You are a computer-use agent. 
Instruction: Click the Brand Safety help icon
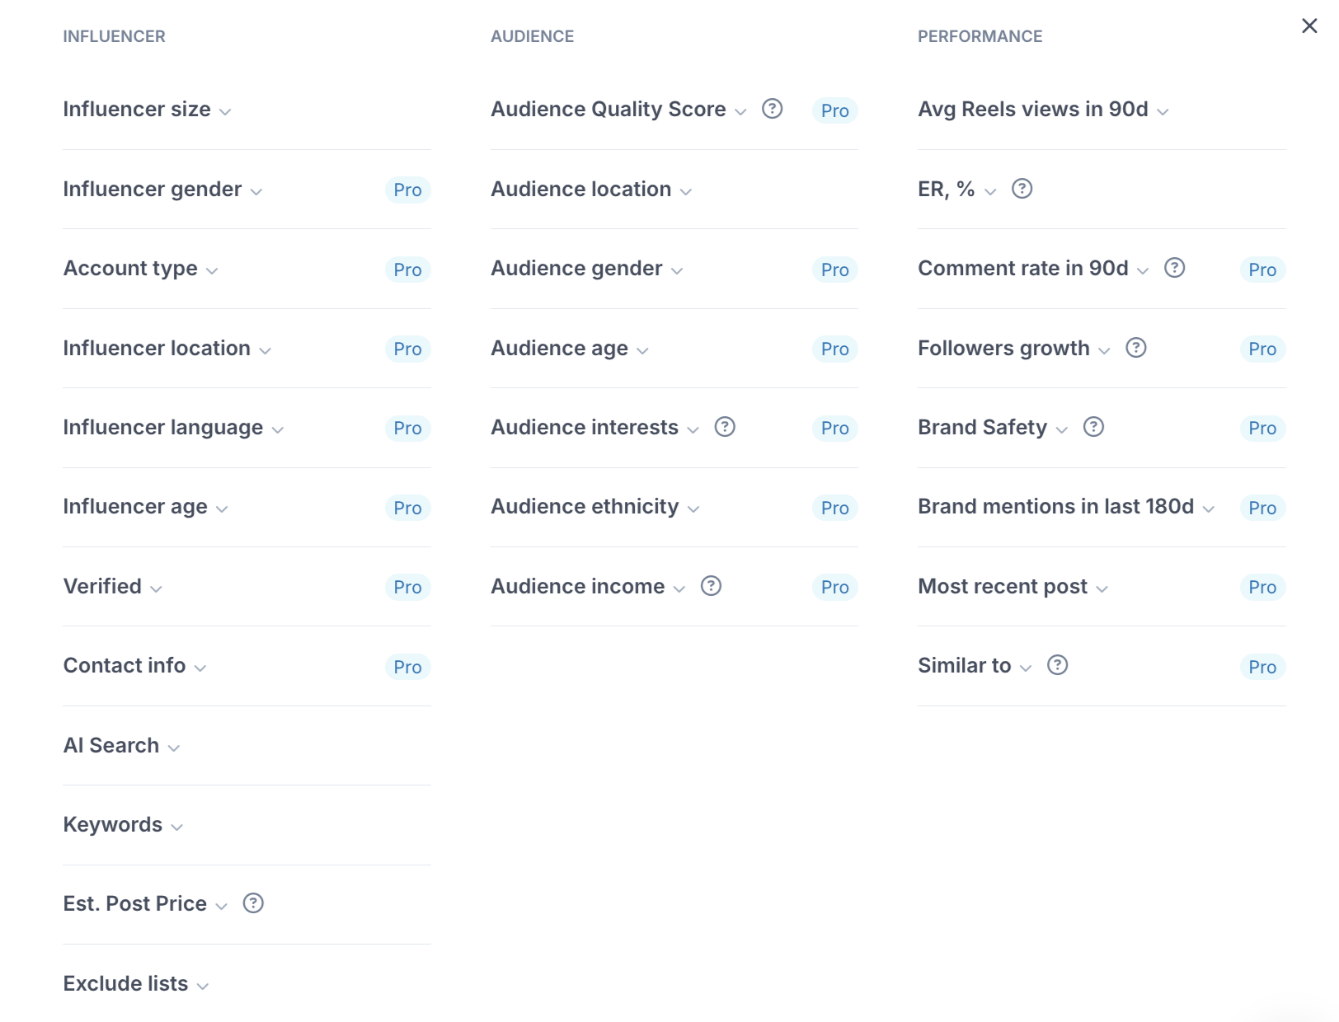point(1093,427)
